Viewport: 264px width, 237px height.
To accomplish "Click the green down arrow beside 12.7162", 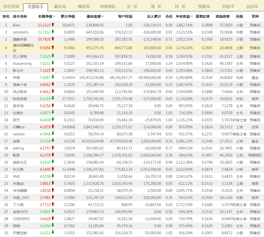I will click(53, 32).
